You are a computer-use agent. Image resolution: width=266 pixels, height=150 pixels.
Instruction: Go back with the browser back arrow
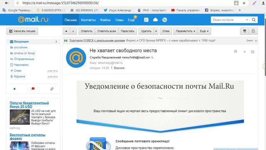pyautogui.click(x=7, y=3)
